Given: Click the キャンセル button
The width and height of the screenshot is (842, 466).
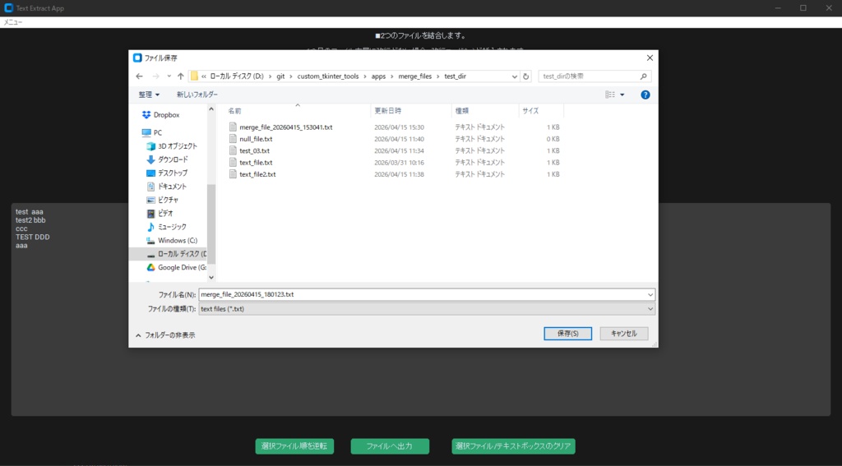Looking at the screenshot, I should tap(624, 334).
